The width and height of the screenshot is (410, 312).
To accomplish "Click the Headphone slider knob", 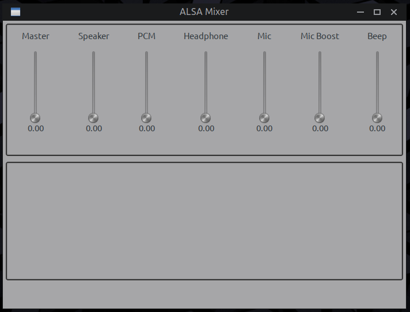I will tap(206, 118).
